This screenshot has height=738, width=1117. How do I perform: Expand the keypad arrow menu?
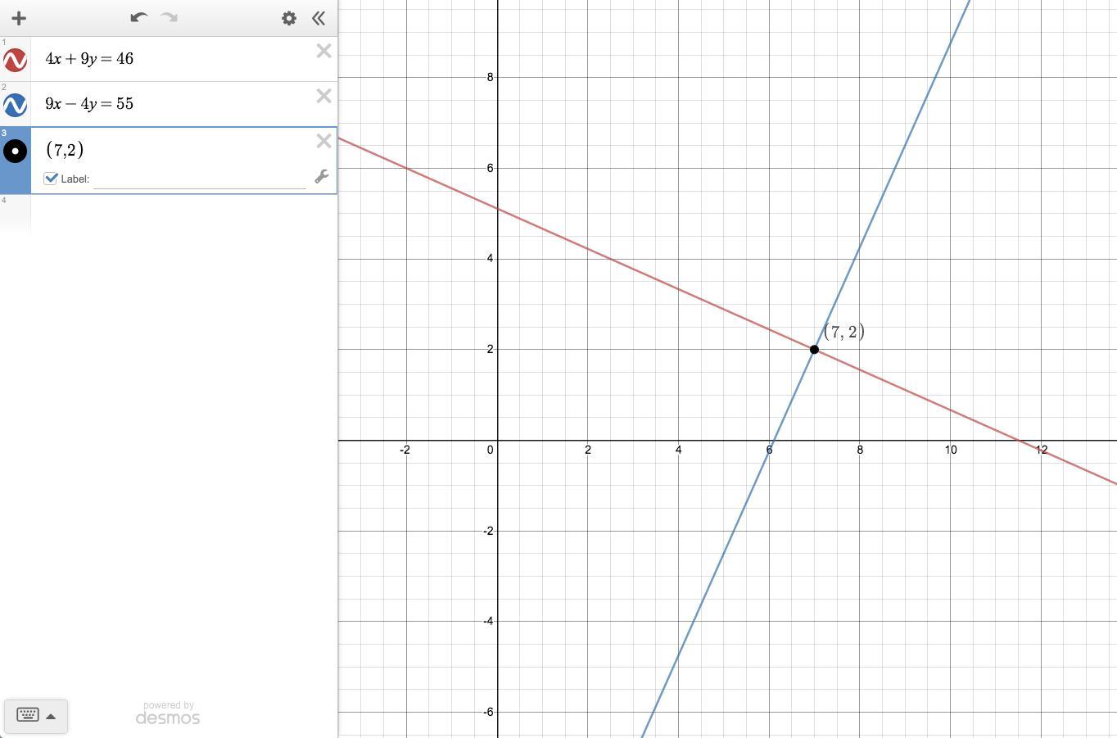[x=51, y=716]
